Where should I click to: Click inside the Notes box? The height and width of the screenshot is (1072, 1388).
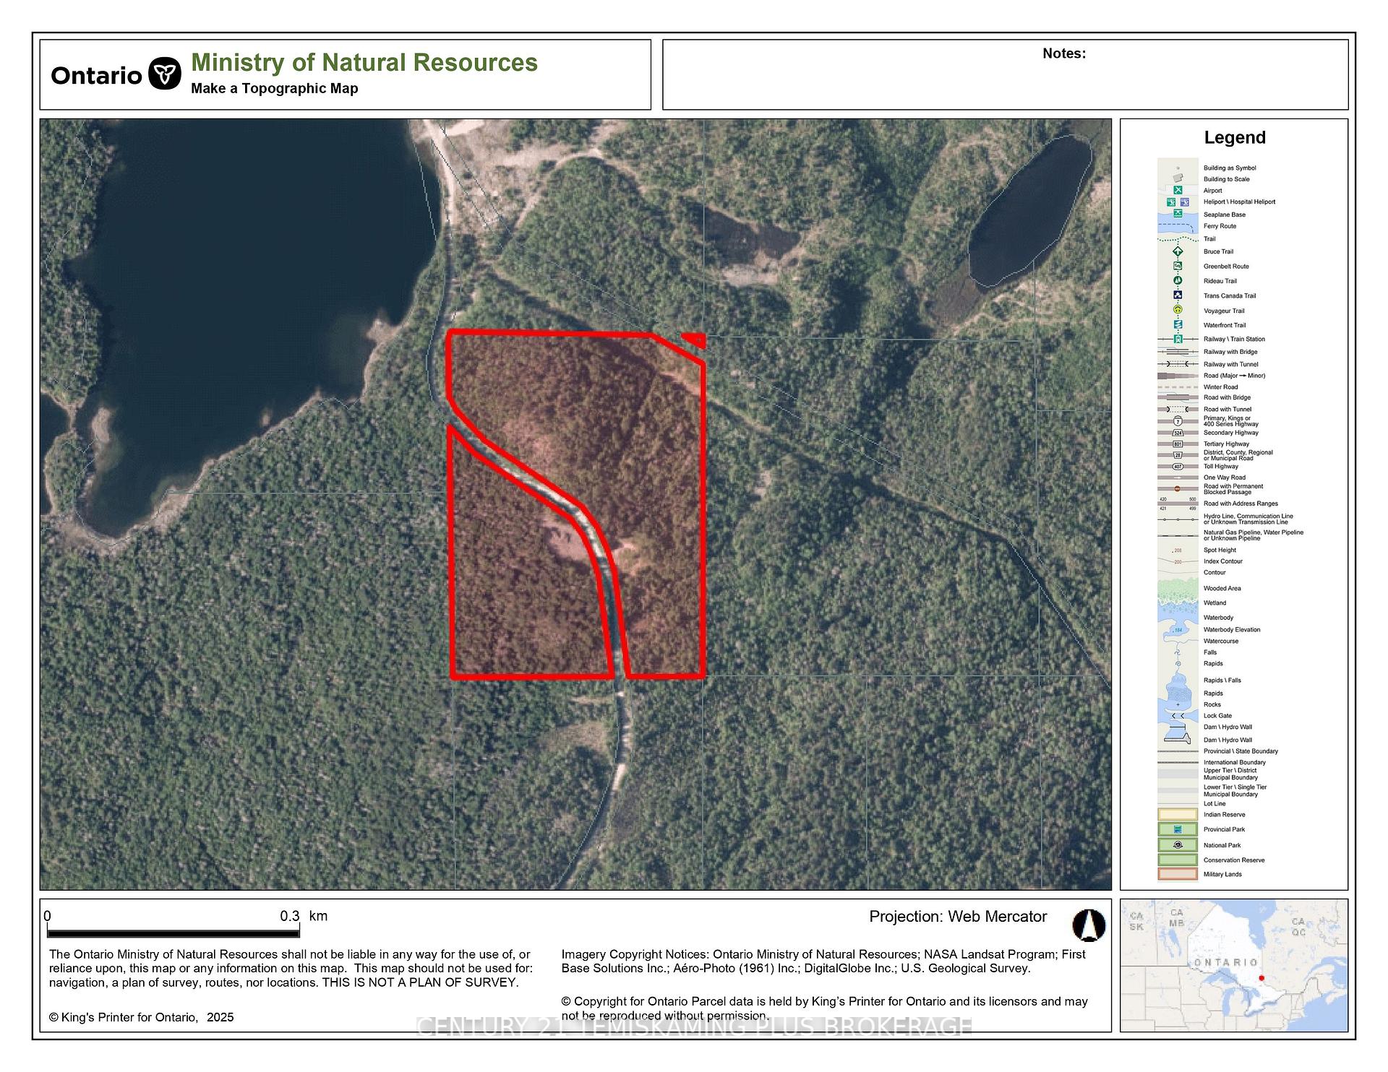[x=1006, y=74]
